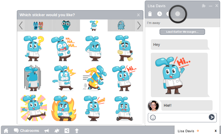Open the sticker plugin icon in chat header

pos(178,14)
